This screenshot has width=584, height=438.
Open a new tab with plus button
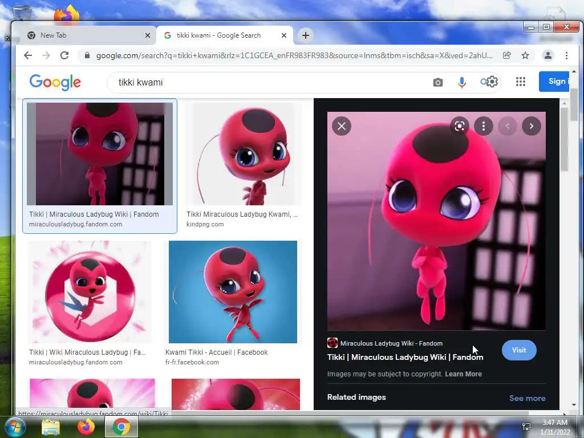click(306, 35)
